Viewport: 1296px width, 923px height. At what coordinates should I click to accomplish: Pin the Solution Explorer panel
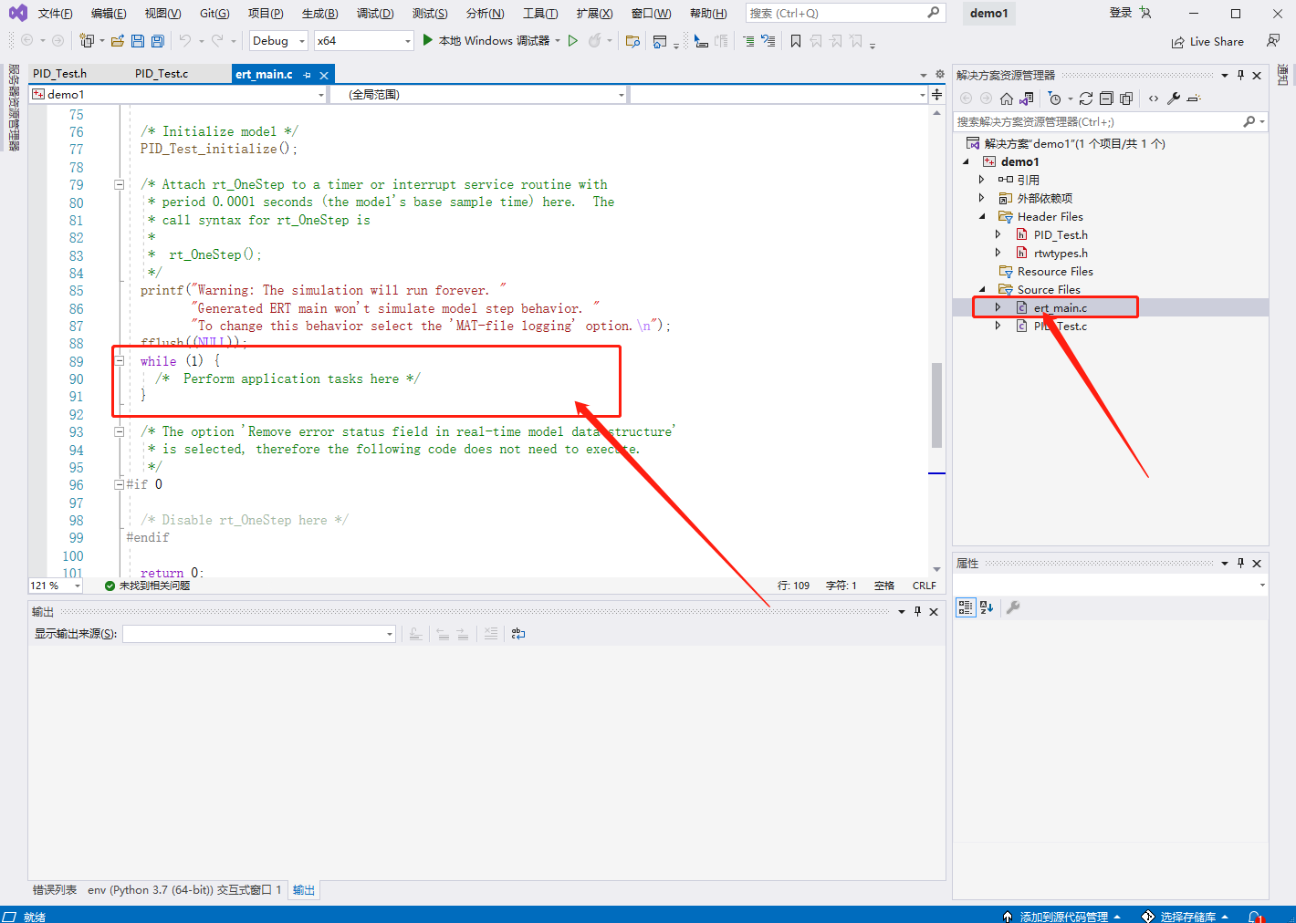1240,76
